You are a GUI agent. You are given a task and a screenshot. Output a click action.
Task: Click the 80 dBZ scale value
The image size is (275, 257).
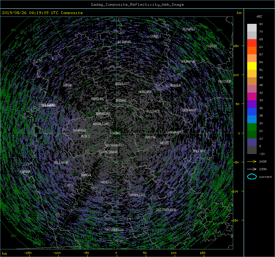click(x=261, y=24)
